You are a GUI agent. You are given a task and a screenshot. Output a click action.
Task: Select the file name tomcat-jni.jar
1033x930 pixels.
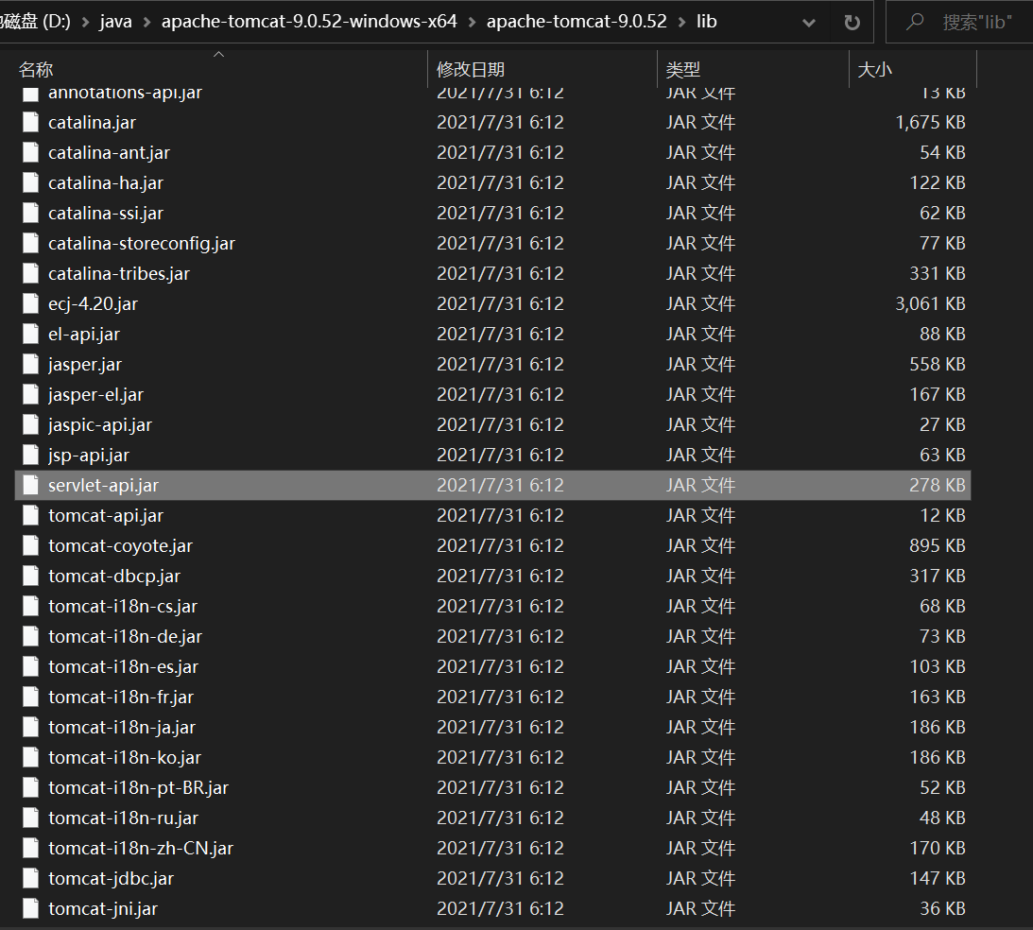103,909
